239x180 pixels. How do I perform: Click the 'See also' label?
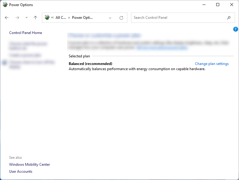click(x=16, y=158)
